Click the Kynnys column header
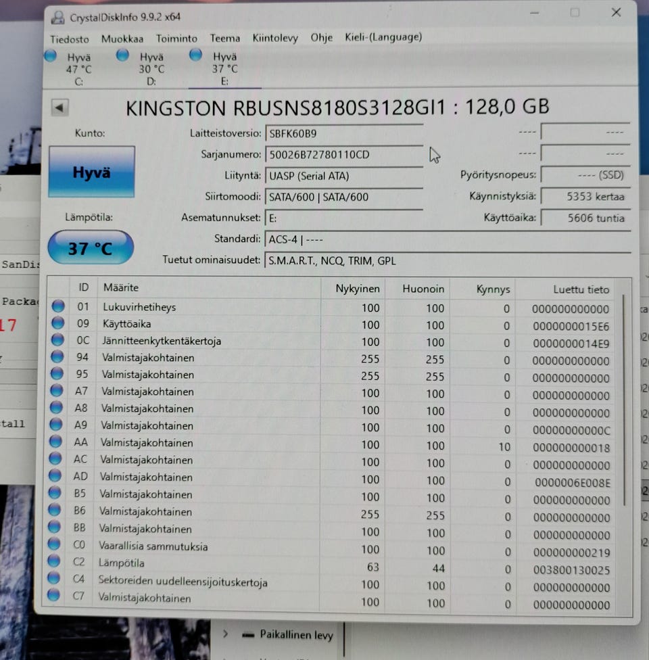 [x=482, y=289]
